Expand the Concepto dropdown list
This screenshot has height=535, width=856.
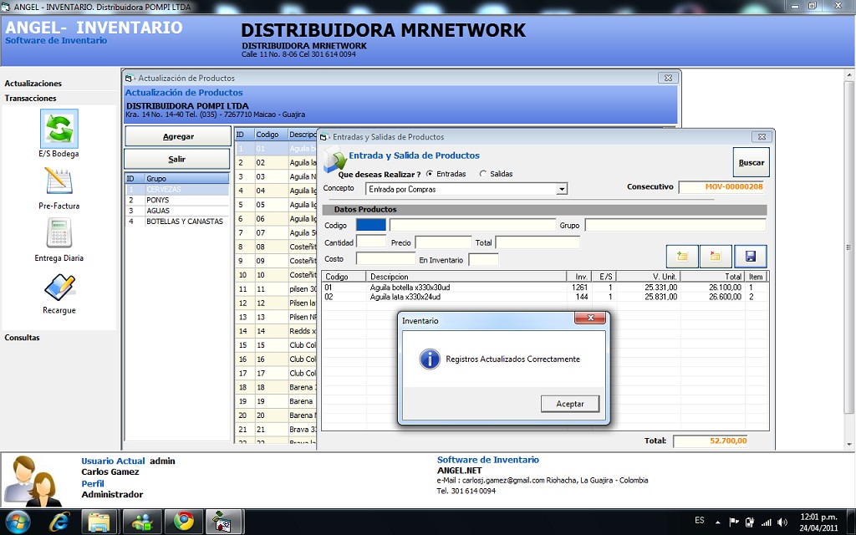[562, 190]
